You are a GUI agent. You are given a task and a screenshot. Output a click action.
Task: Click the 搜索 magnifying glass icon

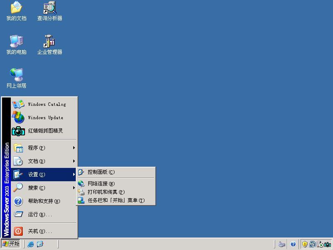tap(18, 188)
